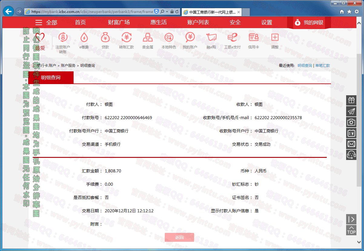Open 设置 settings menu
This screenshot has height=251, width=364.
point(267,22)
